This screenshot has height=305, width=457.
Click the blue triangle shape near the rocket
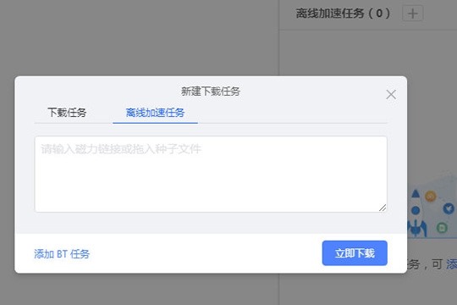pos(416,193)
